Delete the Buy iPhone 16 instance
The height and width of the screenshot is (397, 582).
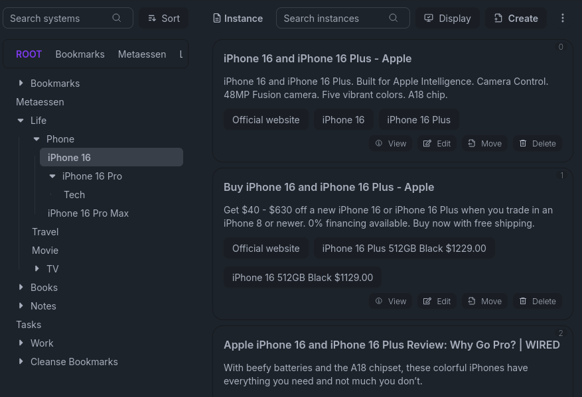point(537,301)
